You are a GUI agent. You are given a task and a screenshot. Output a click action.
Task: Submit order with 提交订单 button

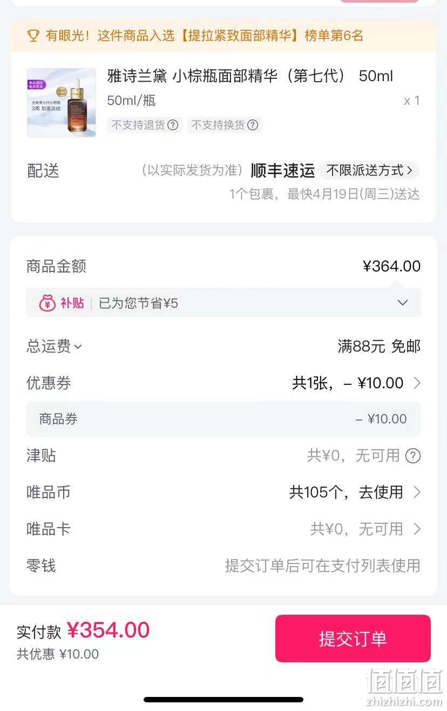pos(353,639)
